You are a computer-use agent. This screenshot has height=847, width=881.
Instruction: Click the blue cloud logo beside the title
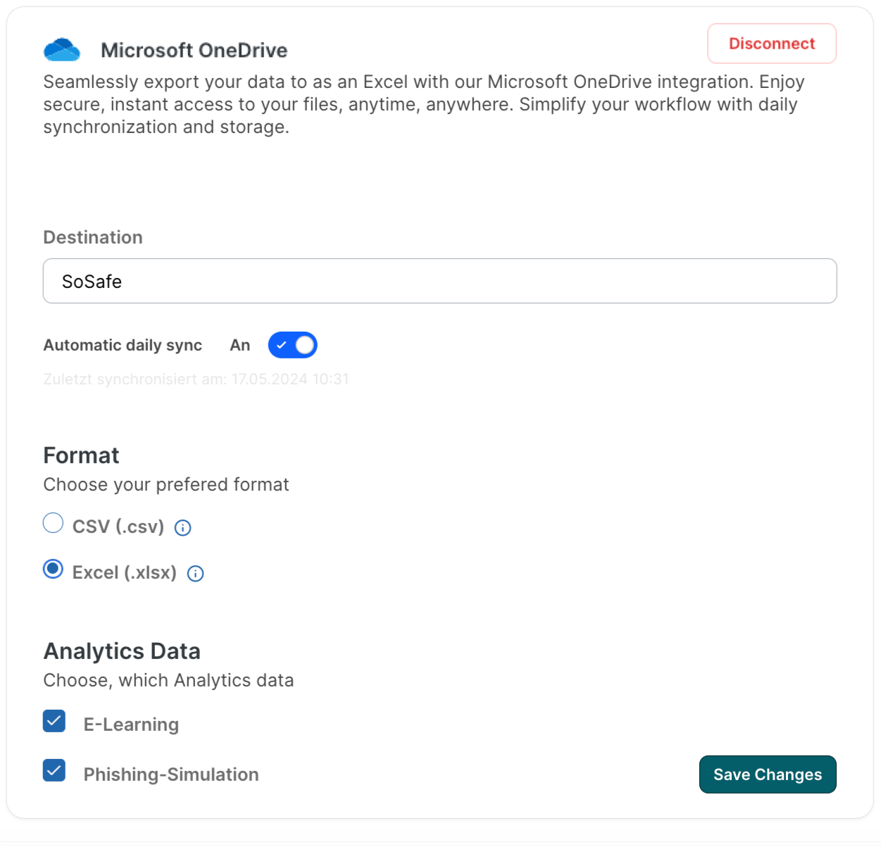click(x=62, y=49)
